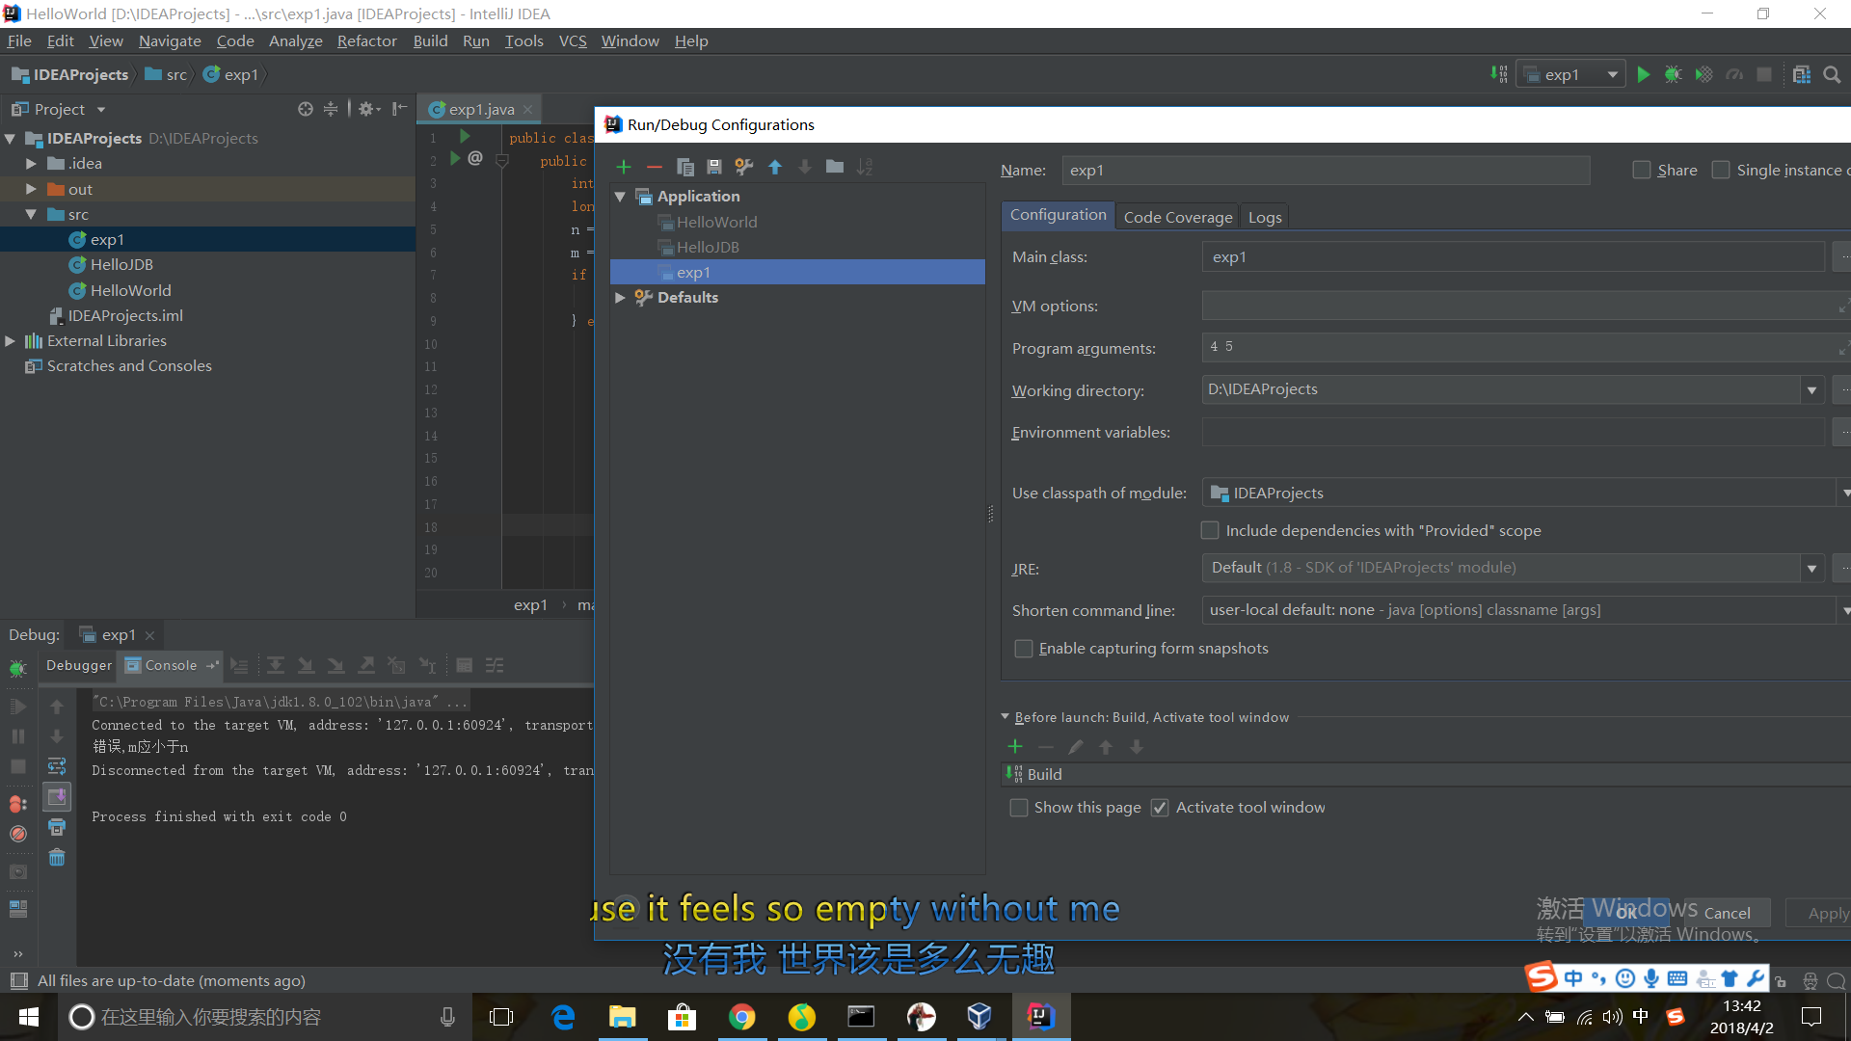Copy the selected run configuration
1851x1041 pixels.
click(685, 167)
